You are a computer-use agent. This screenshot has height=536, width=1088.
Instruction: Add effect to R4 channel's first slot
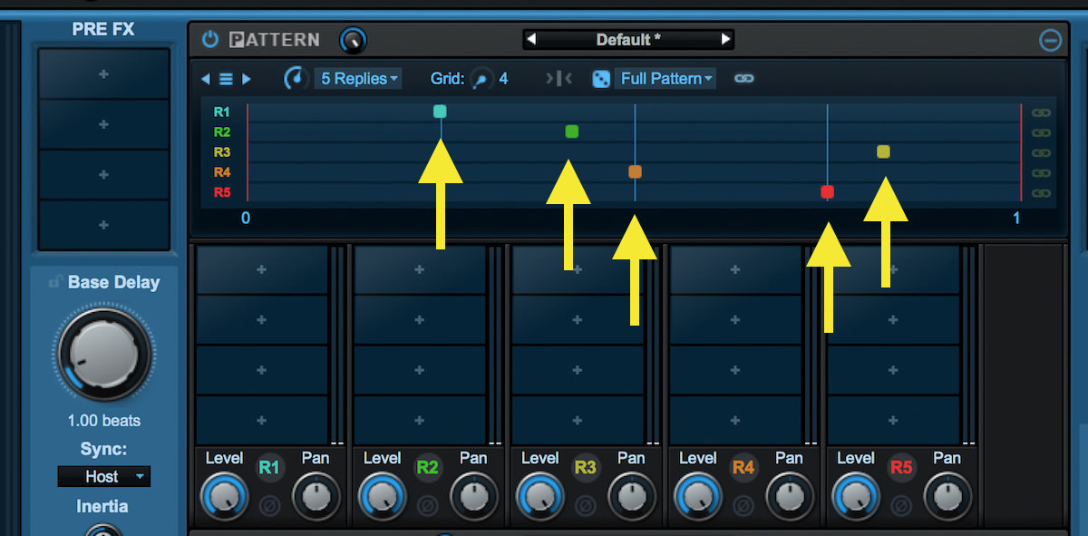pyautogui.click(x=735, y=269)
